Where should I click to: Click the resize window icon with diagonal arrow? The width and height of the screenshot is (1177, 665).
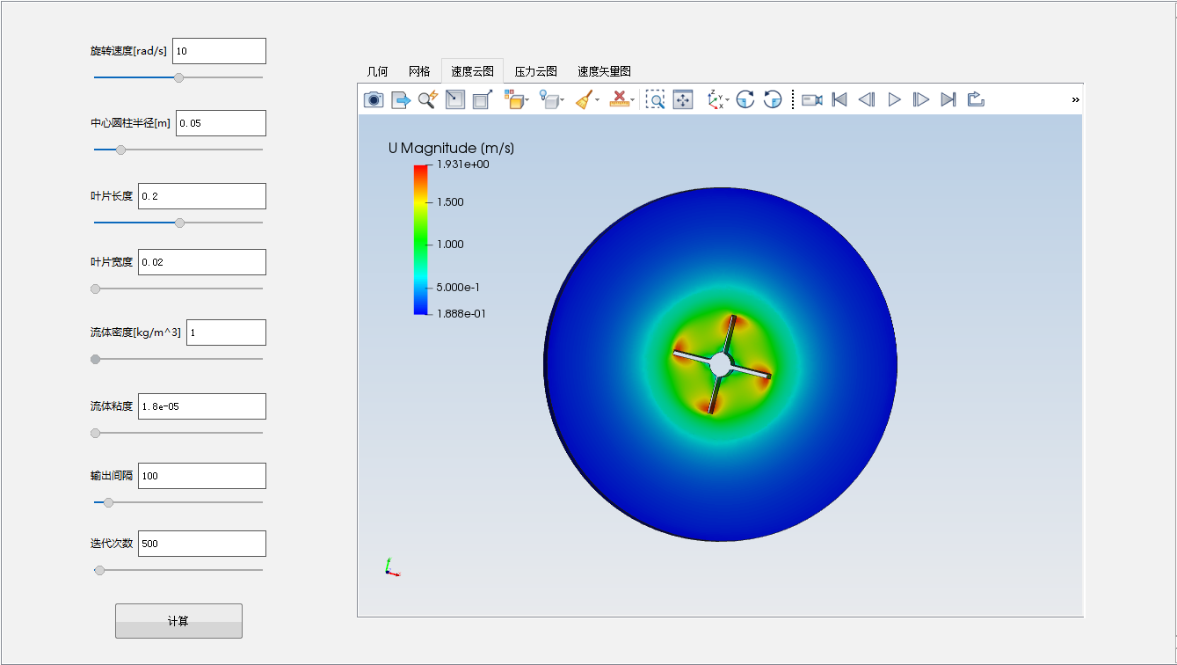click(482, 99)
